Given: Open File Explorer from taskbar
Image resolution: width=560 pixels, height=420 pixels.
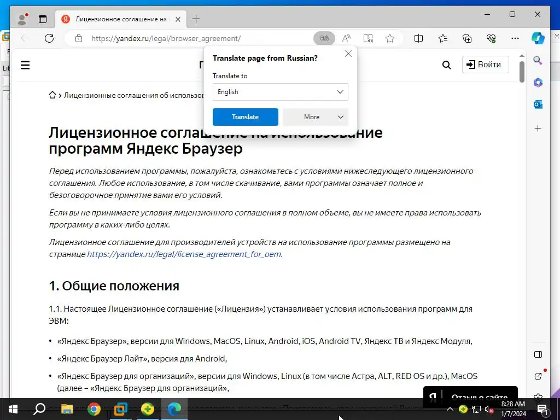Looking at the screenshot, I should (67, 409).
